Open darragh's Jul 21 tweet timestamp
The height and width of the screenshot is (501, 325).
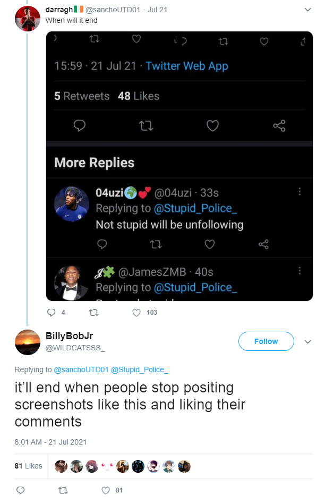157,10
